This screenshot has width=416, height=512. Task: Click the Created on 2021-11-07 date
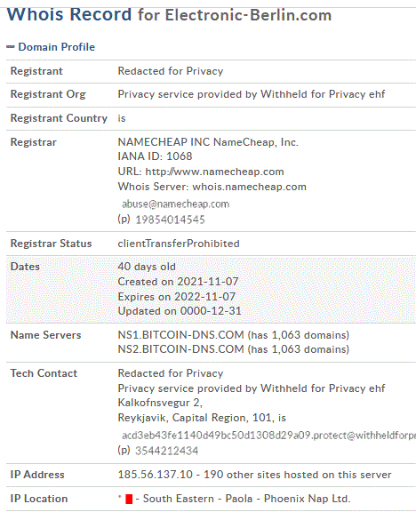(x=178, y=282)
